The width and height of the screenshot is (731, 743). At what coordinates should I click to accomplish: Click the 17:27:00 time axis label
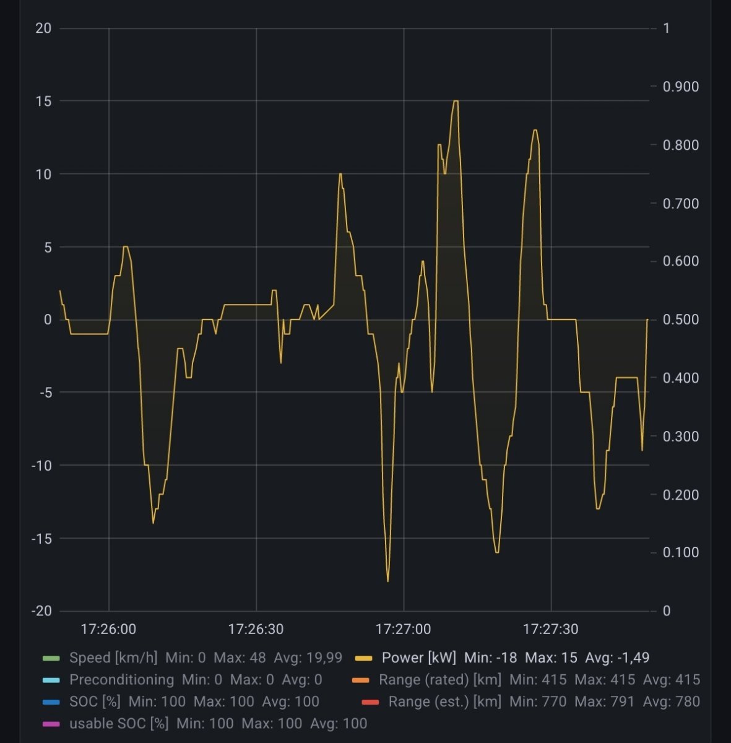coord(403,630)
